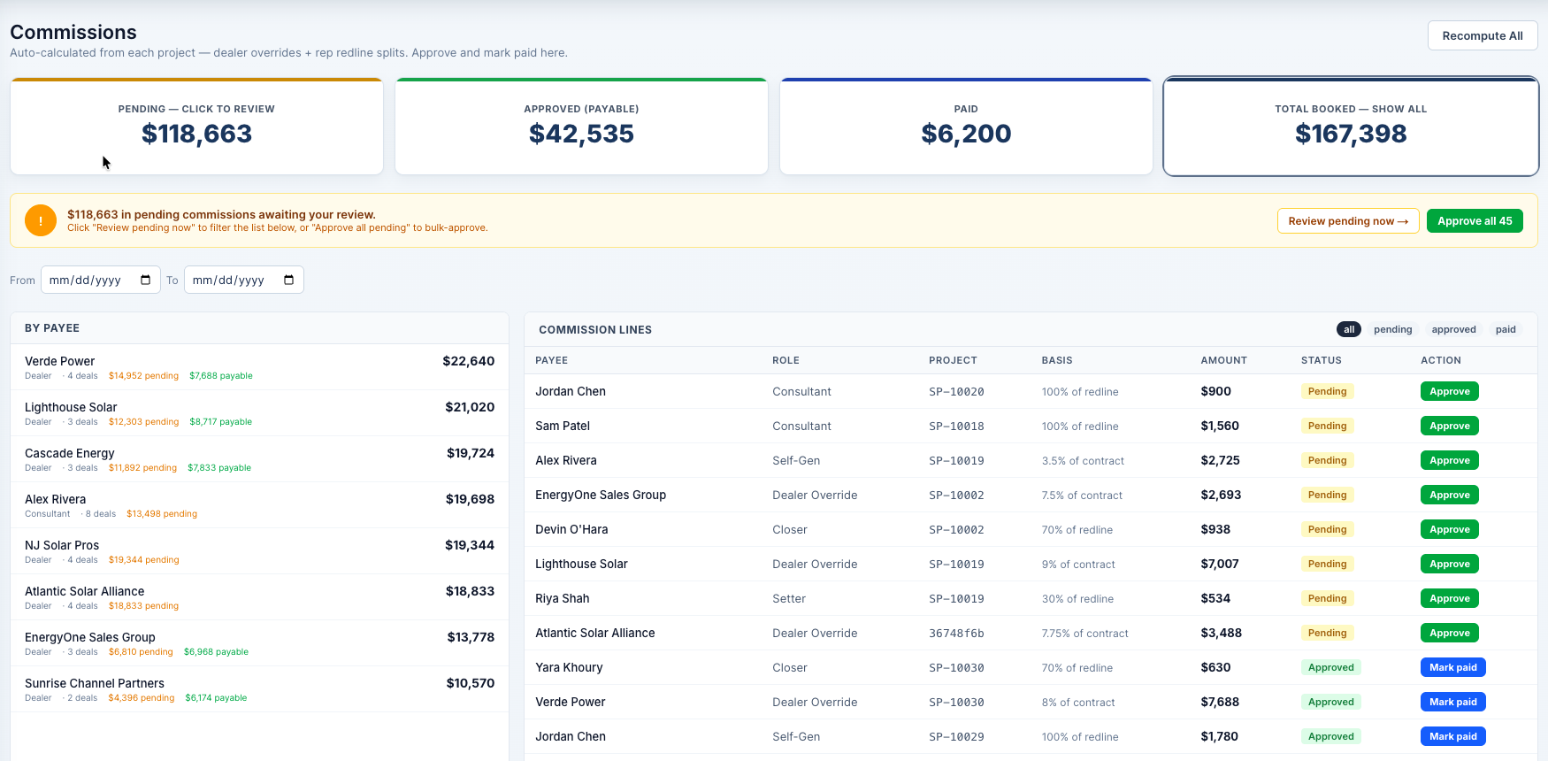1548x761 pixels.
Task: Approve Jordan Chen's $900 commission
Action: 1450,391
